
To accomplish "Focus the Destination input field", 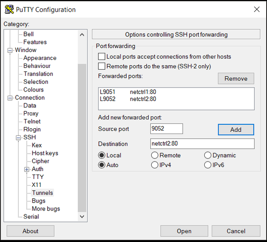I will point(202,143).
